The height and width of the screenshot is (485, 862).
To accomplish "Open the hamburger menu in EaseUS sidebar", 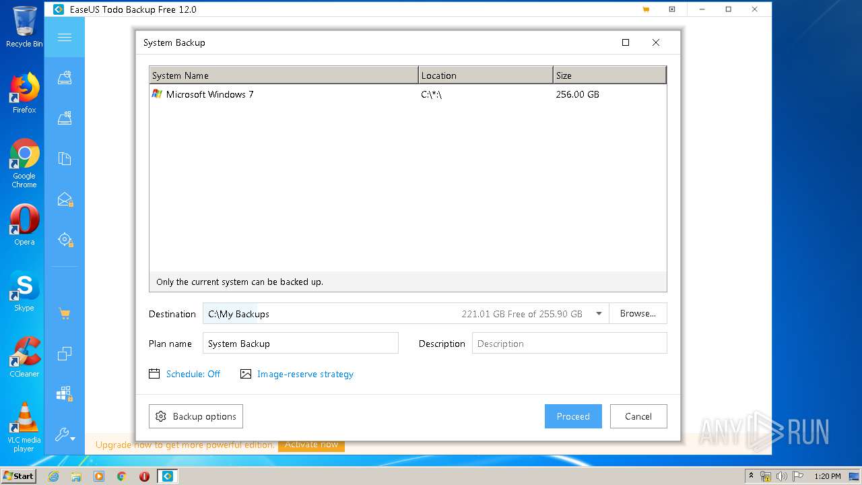I will point(65,37).
